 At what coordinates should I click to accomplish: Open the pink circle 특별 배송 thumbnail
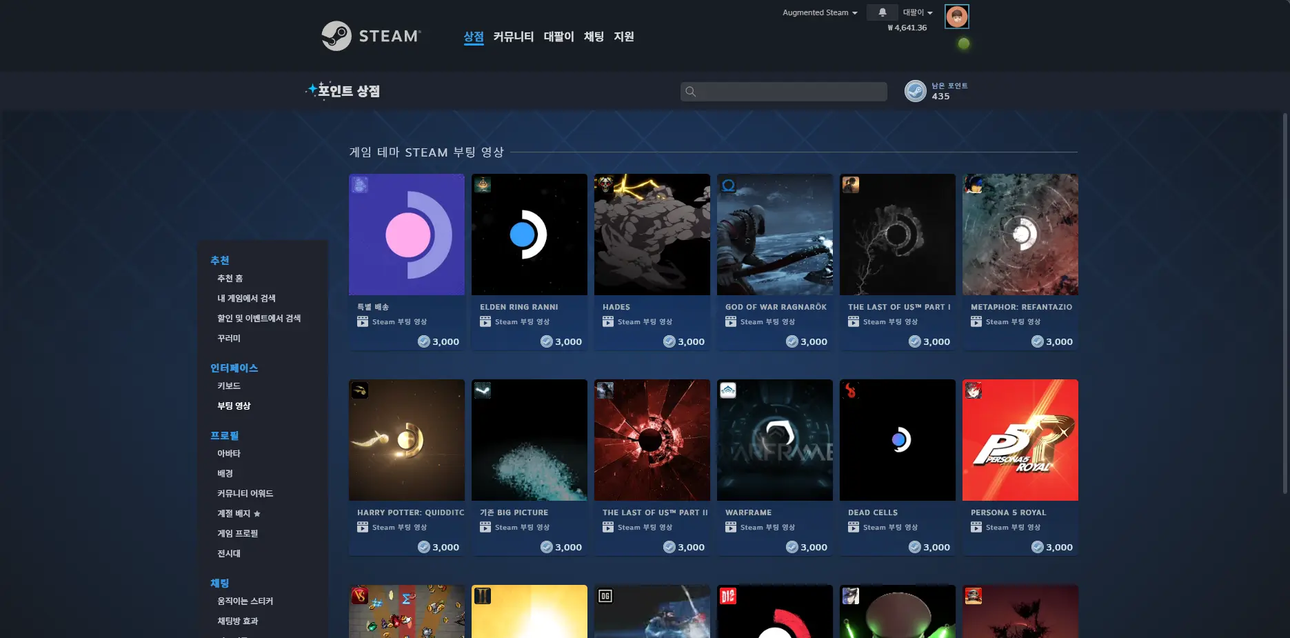tap(407, 235)
